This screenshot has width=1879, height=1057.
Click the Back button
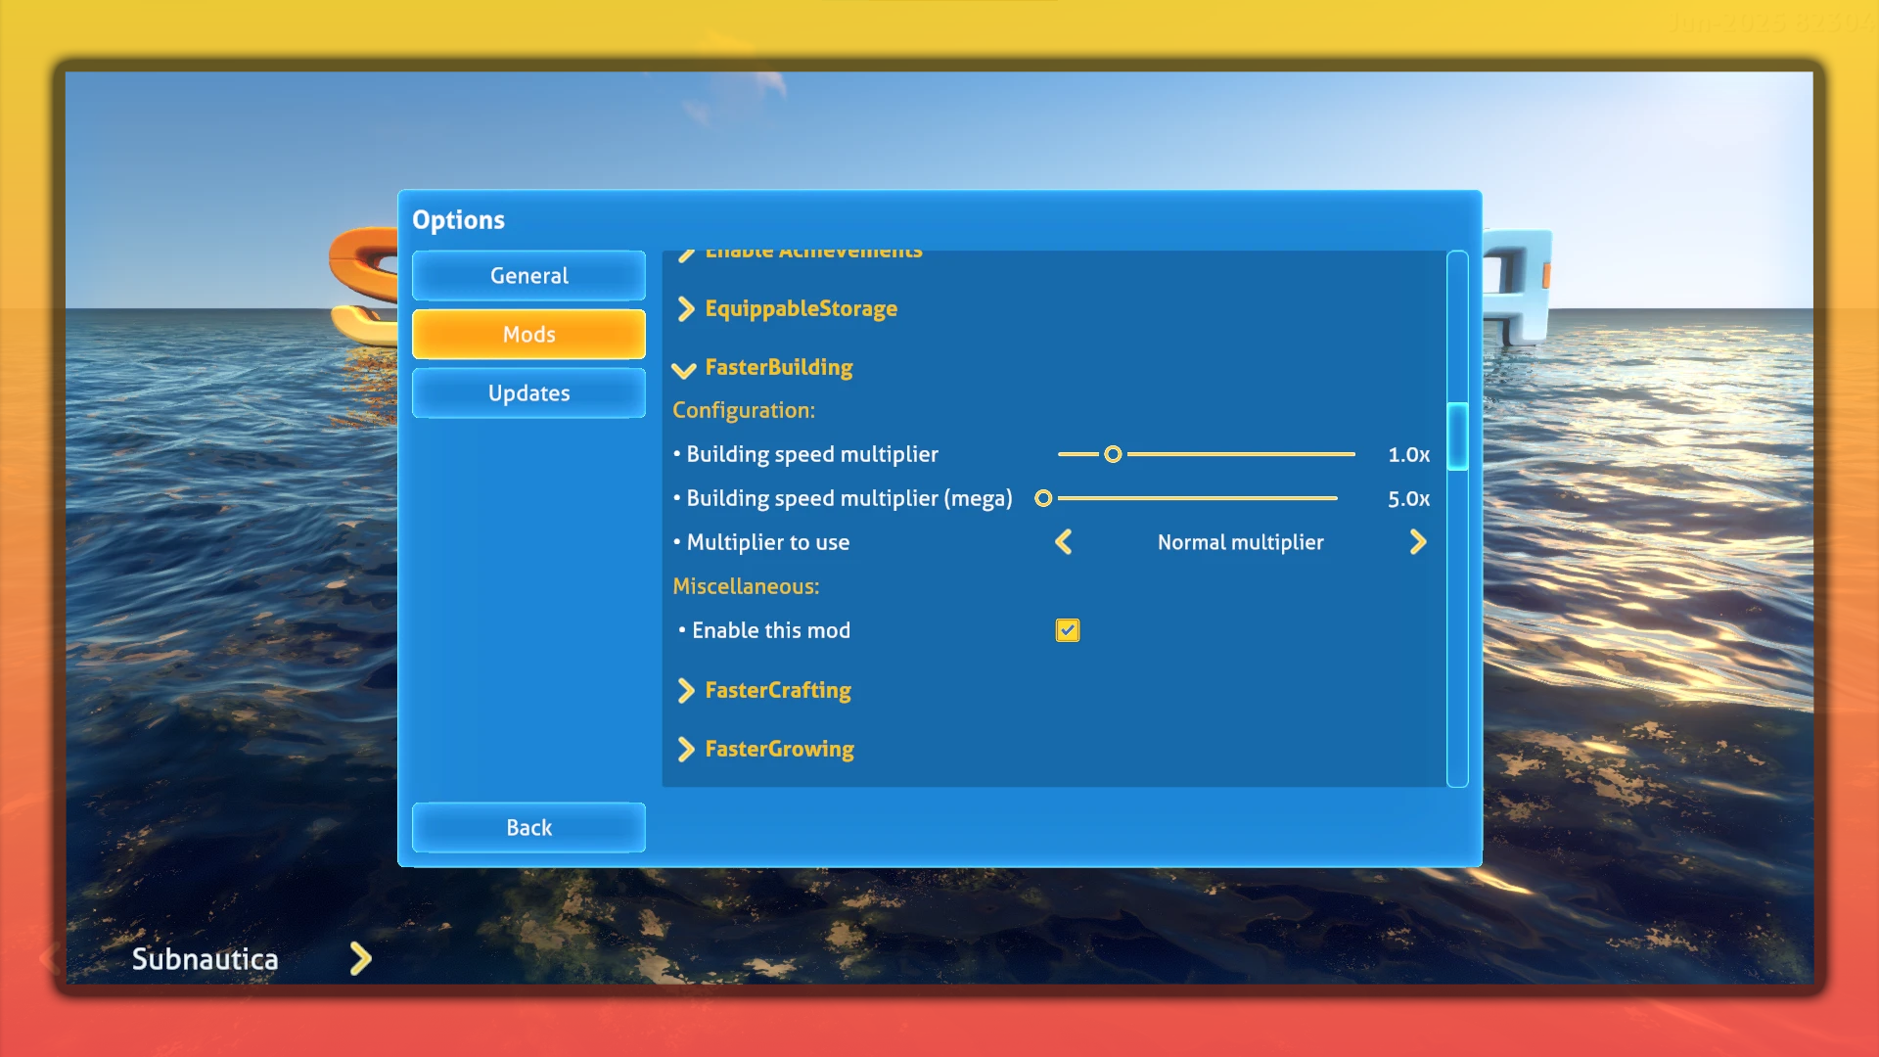click(x=528, y=828)
